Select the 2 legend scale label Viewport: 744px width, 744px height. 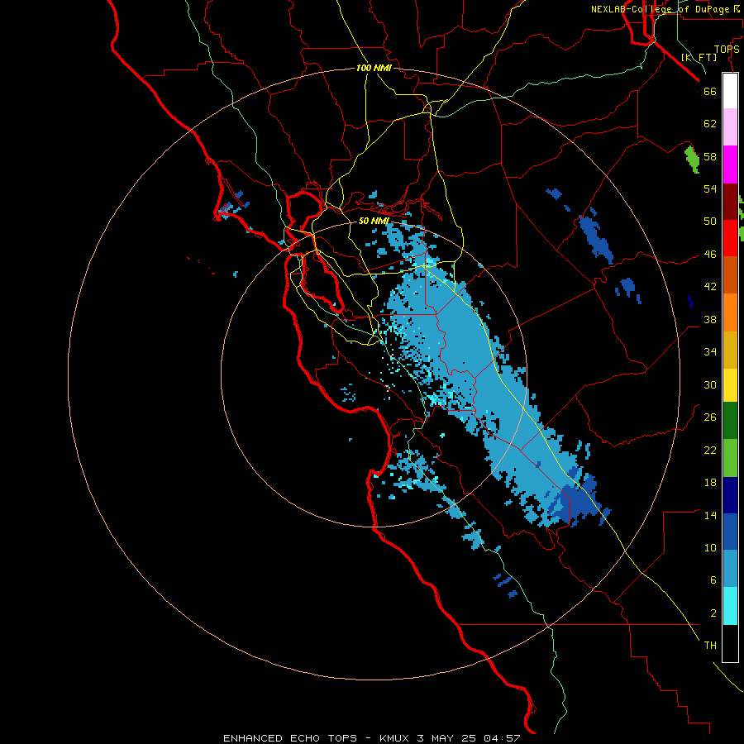(713, 613)
